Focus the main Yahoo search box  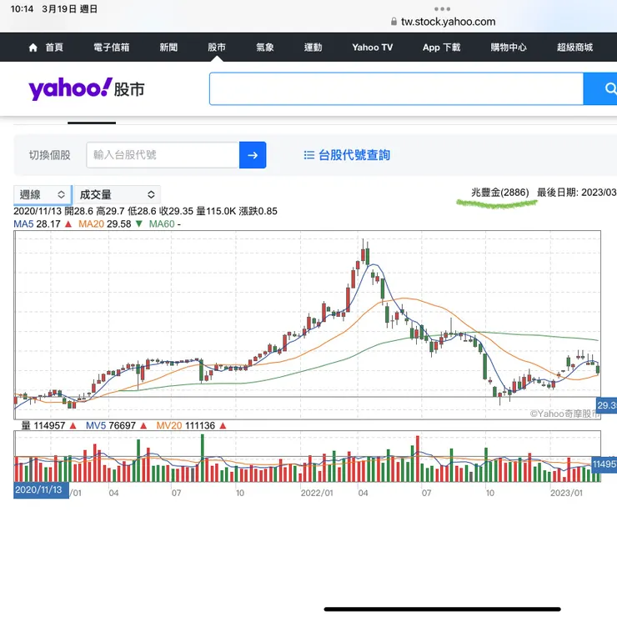point(396,88)
